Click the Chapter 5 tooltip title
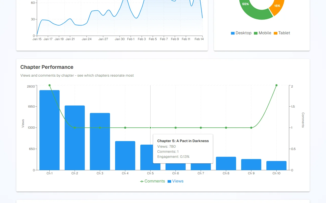The image size is (326, 203). coord(183,141)
